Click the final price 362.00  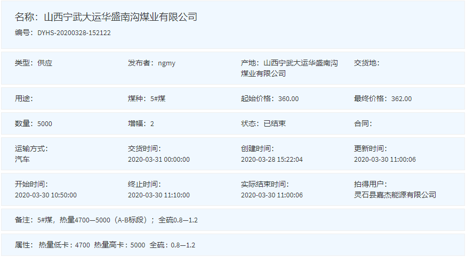point(401,99)
